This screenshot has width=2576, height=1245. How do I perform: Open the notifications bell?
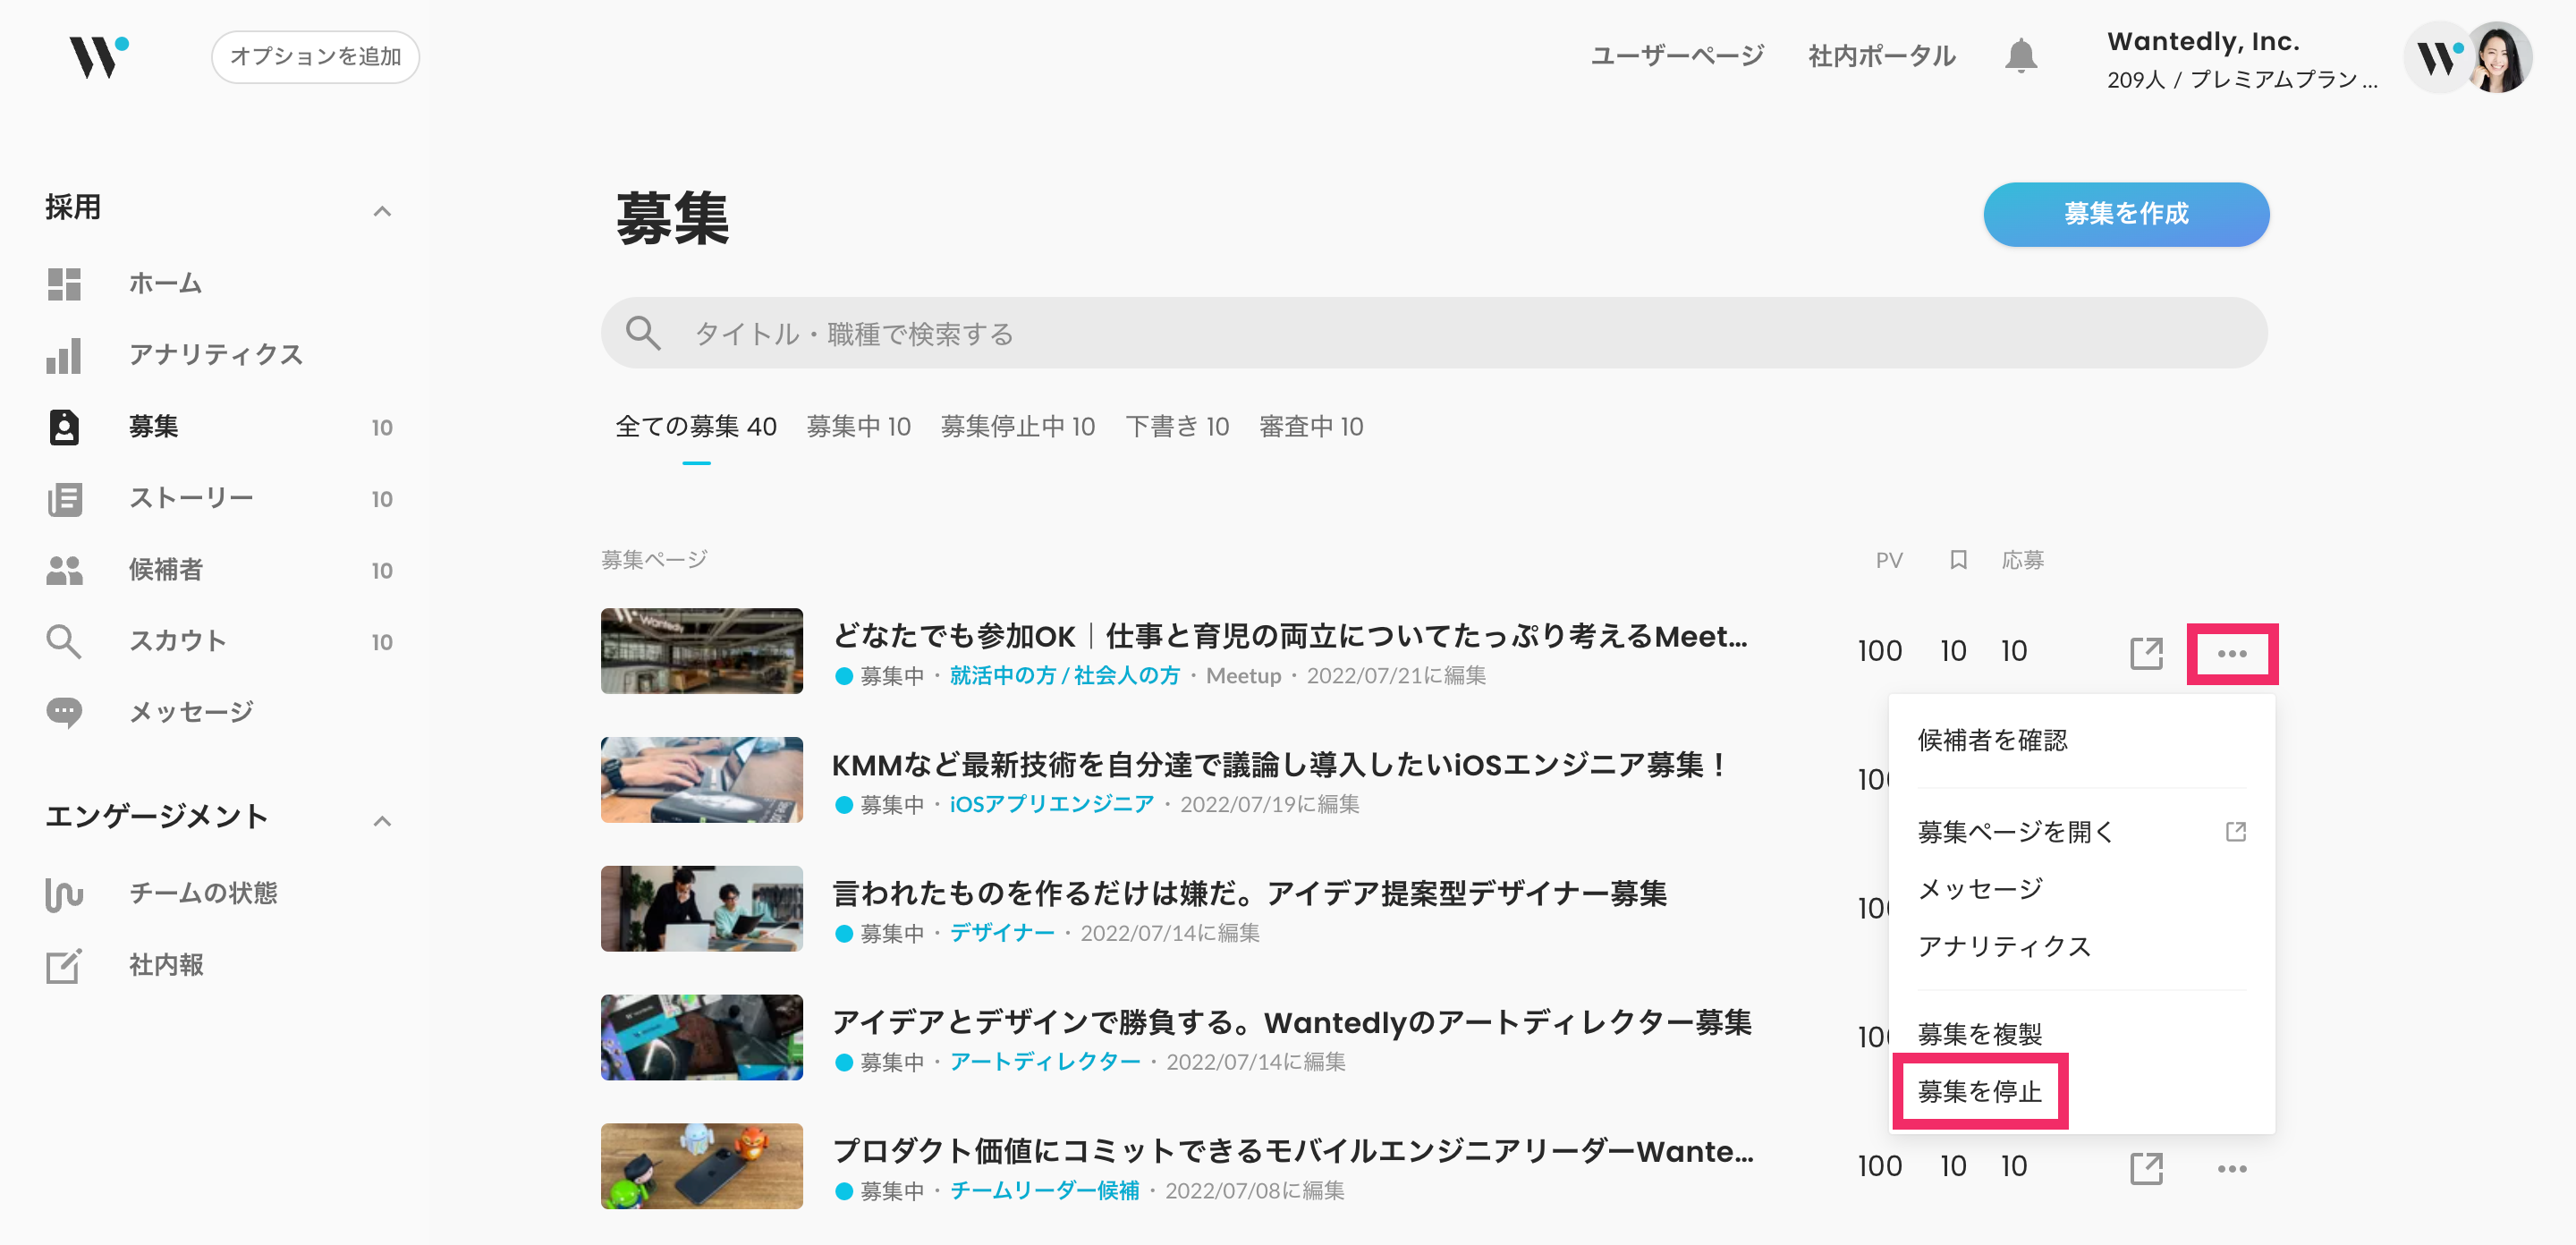click(x=2021, y=56)
